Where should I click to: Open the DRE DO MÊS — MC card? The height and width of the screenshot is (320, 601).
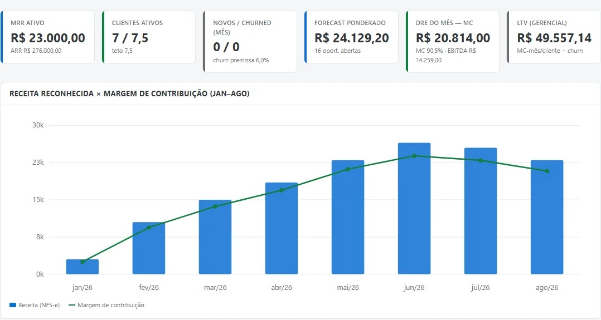pyautogui.click(x=452, y=41)
